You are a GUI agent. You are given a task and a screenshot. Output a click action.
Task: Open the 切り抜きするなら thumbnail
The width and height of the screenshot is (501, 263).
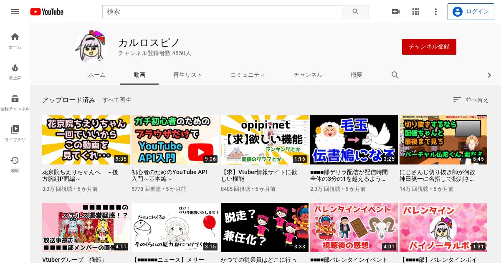click(443, 140)
